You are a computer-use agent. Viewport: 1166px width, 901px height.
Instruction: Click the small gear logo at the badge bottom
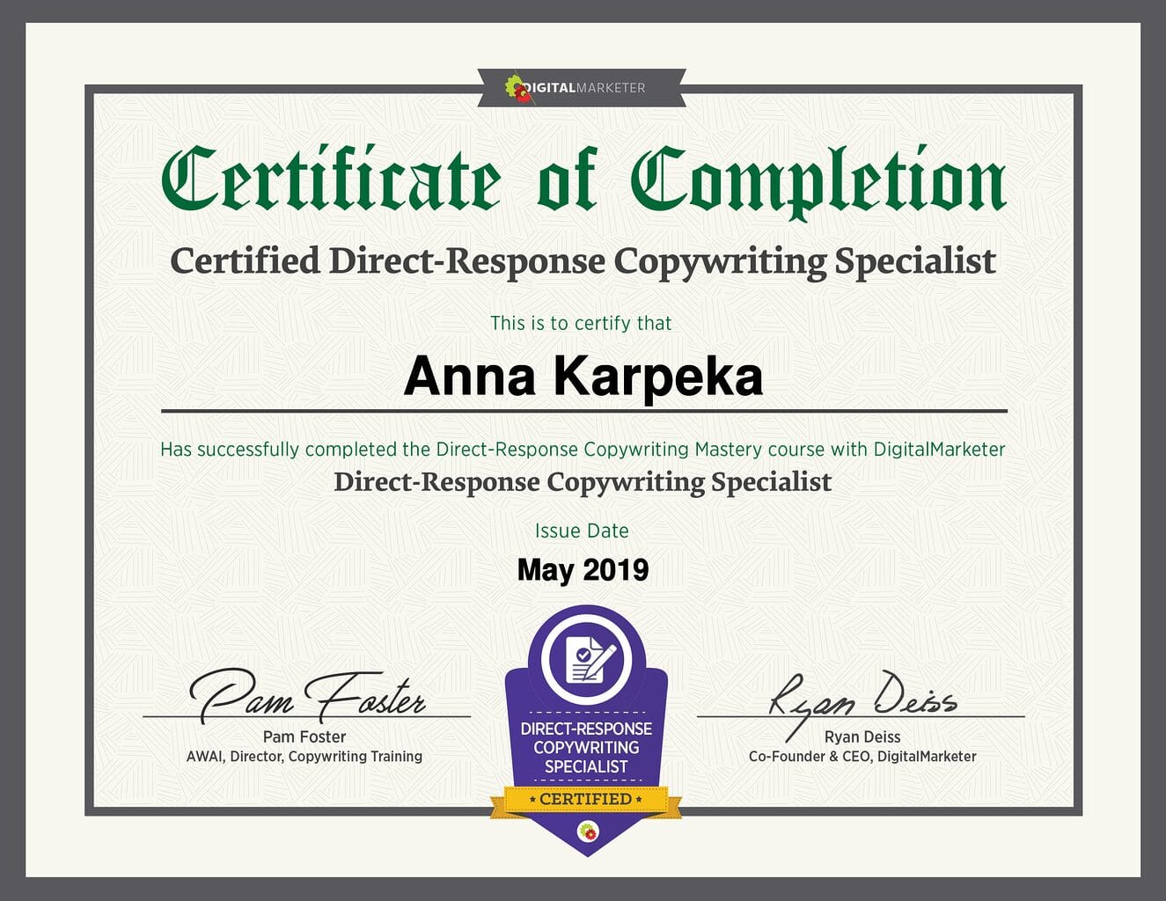point(587,830)
